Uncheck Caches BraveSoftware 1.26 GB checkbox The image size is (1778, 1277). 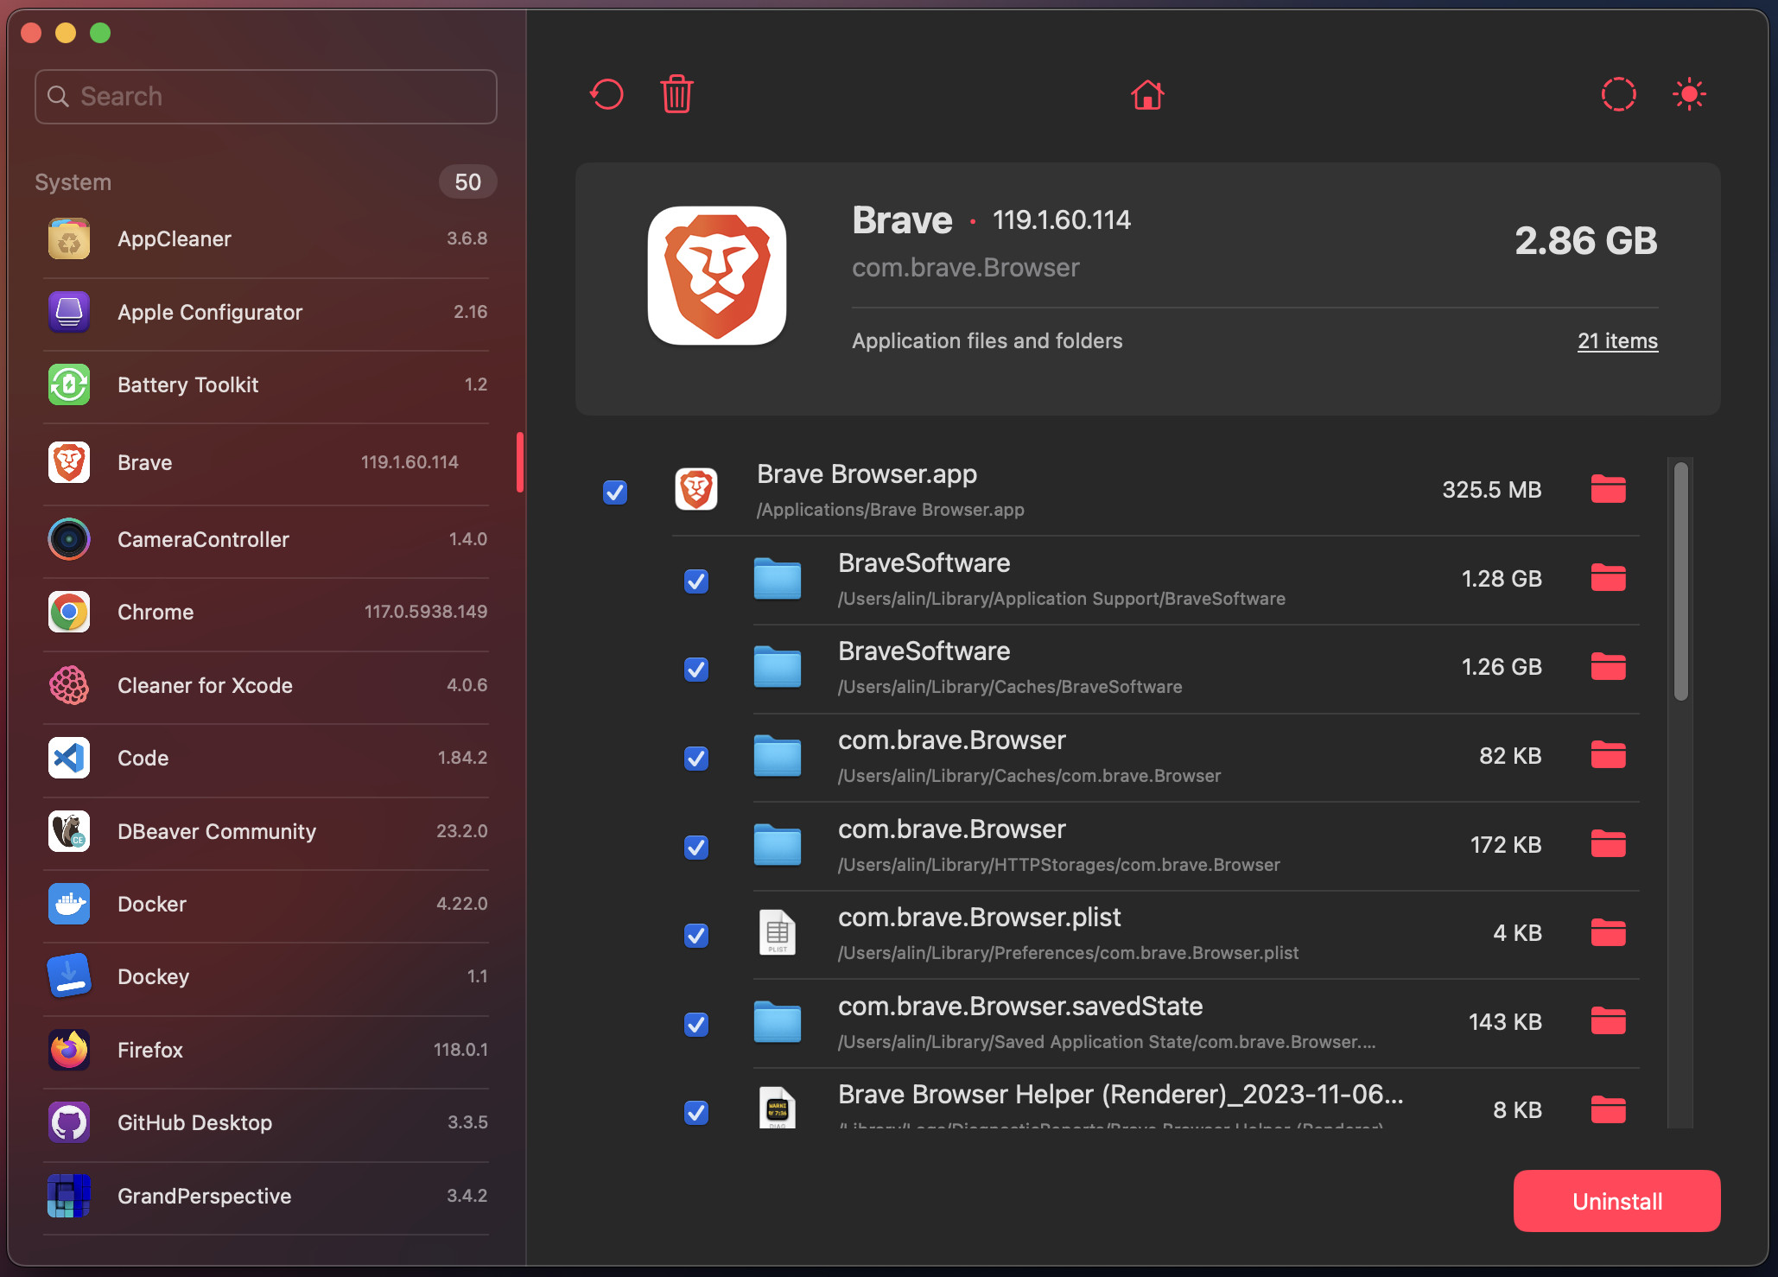(x=696, y=669)
